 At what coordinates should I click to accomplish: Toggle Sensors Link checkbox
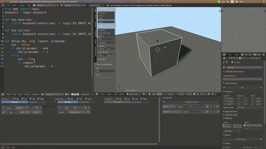coord(30,99)
